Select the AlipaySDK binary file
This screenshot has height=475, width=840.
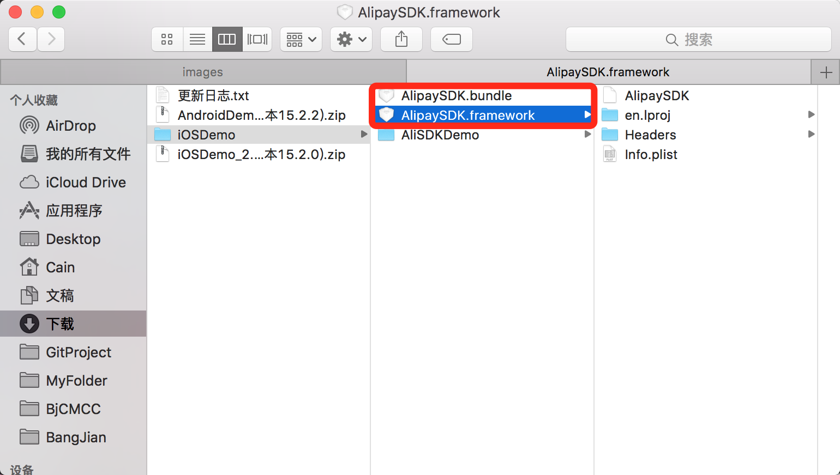coord(707,96)
